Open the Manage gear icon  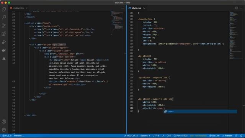(4, 130)
